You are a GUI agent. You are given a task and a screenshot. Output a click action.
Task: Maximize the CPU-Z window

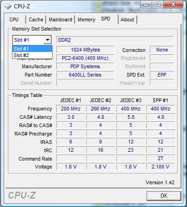(158, 4)
